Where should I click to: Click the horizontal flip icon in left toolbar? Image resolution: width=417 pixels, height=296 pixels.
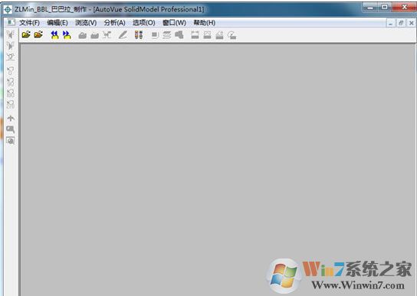(x=11, y=34)
